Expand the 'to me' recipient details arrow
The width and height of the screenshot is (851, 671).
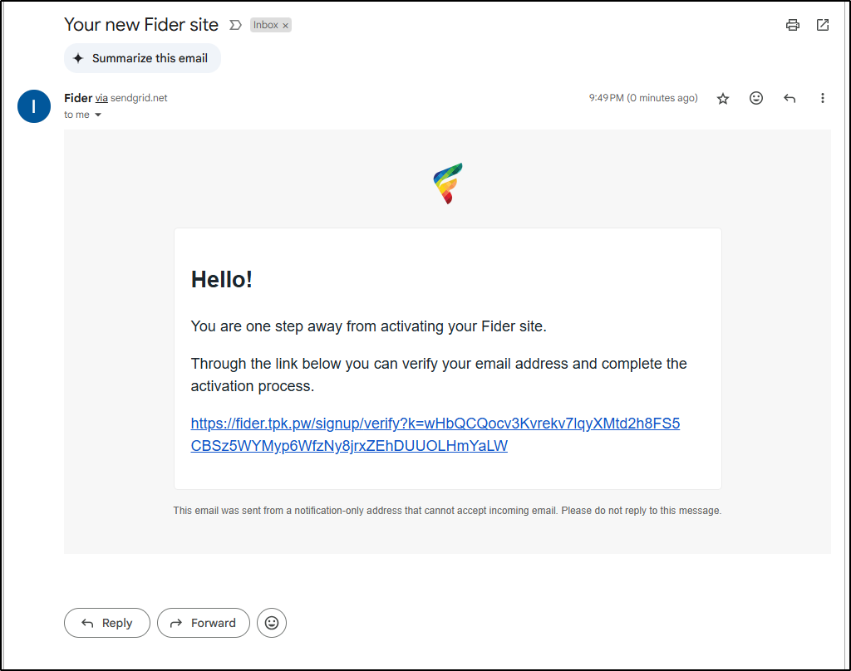tap(98, 115)
